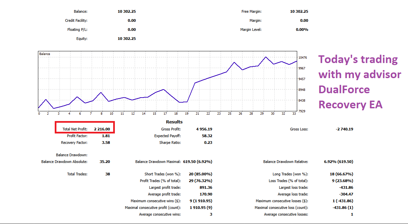The width and height of the screenshot is (408, 224).
Task: Click Sharpe Ratio value 0.23
Action: 208,143
